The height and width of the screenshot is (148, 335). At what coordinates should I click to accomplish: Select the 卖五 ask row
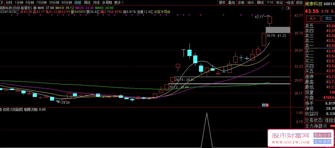pos(320,26)
